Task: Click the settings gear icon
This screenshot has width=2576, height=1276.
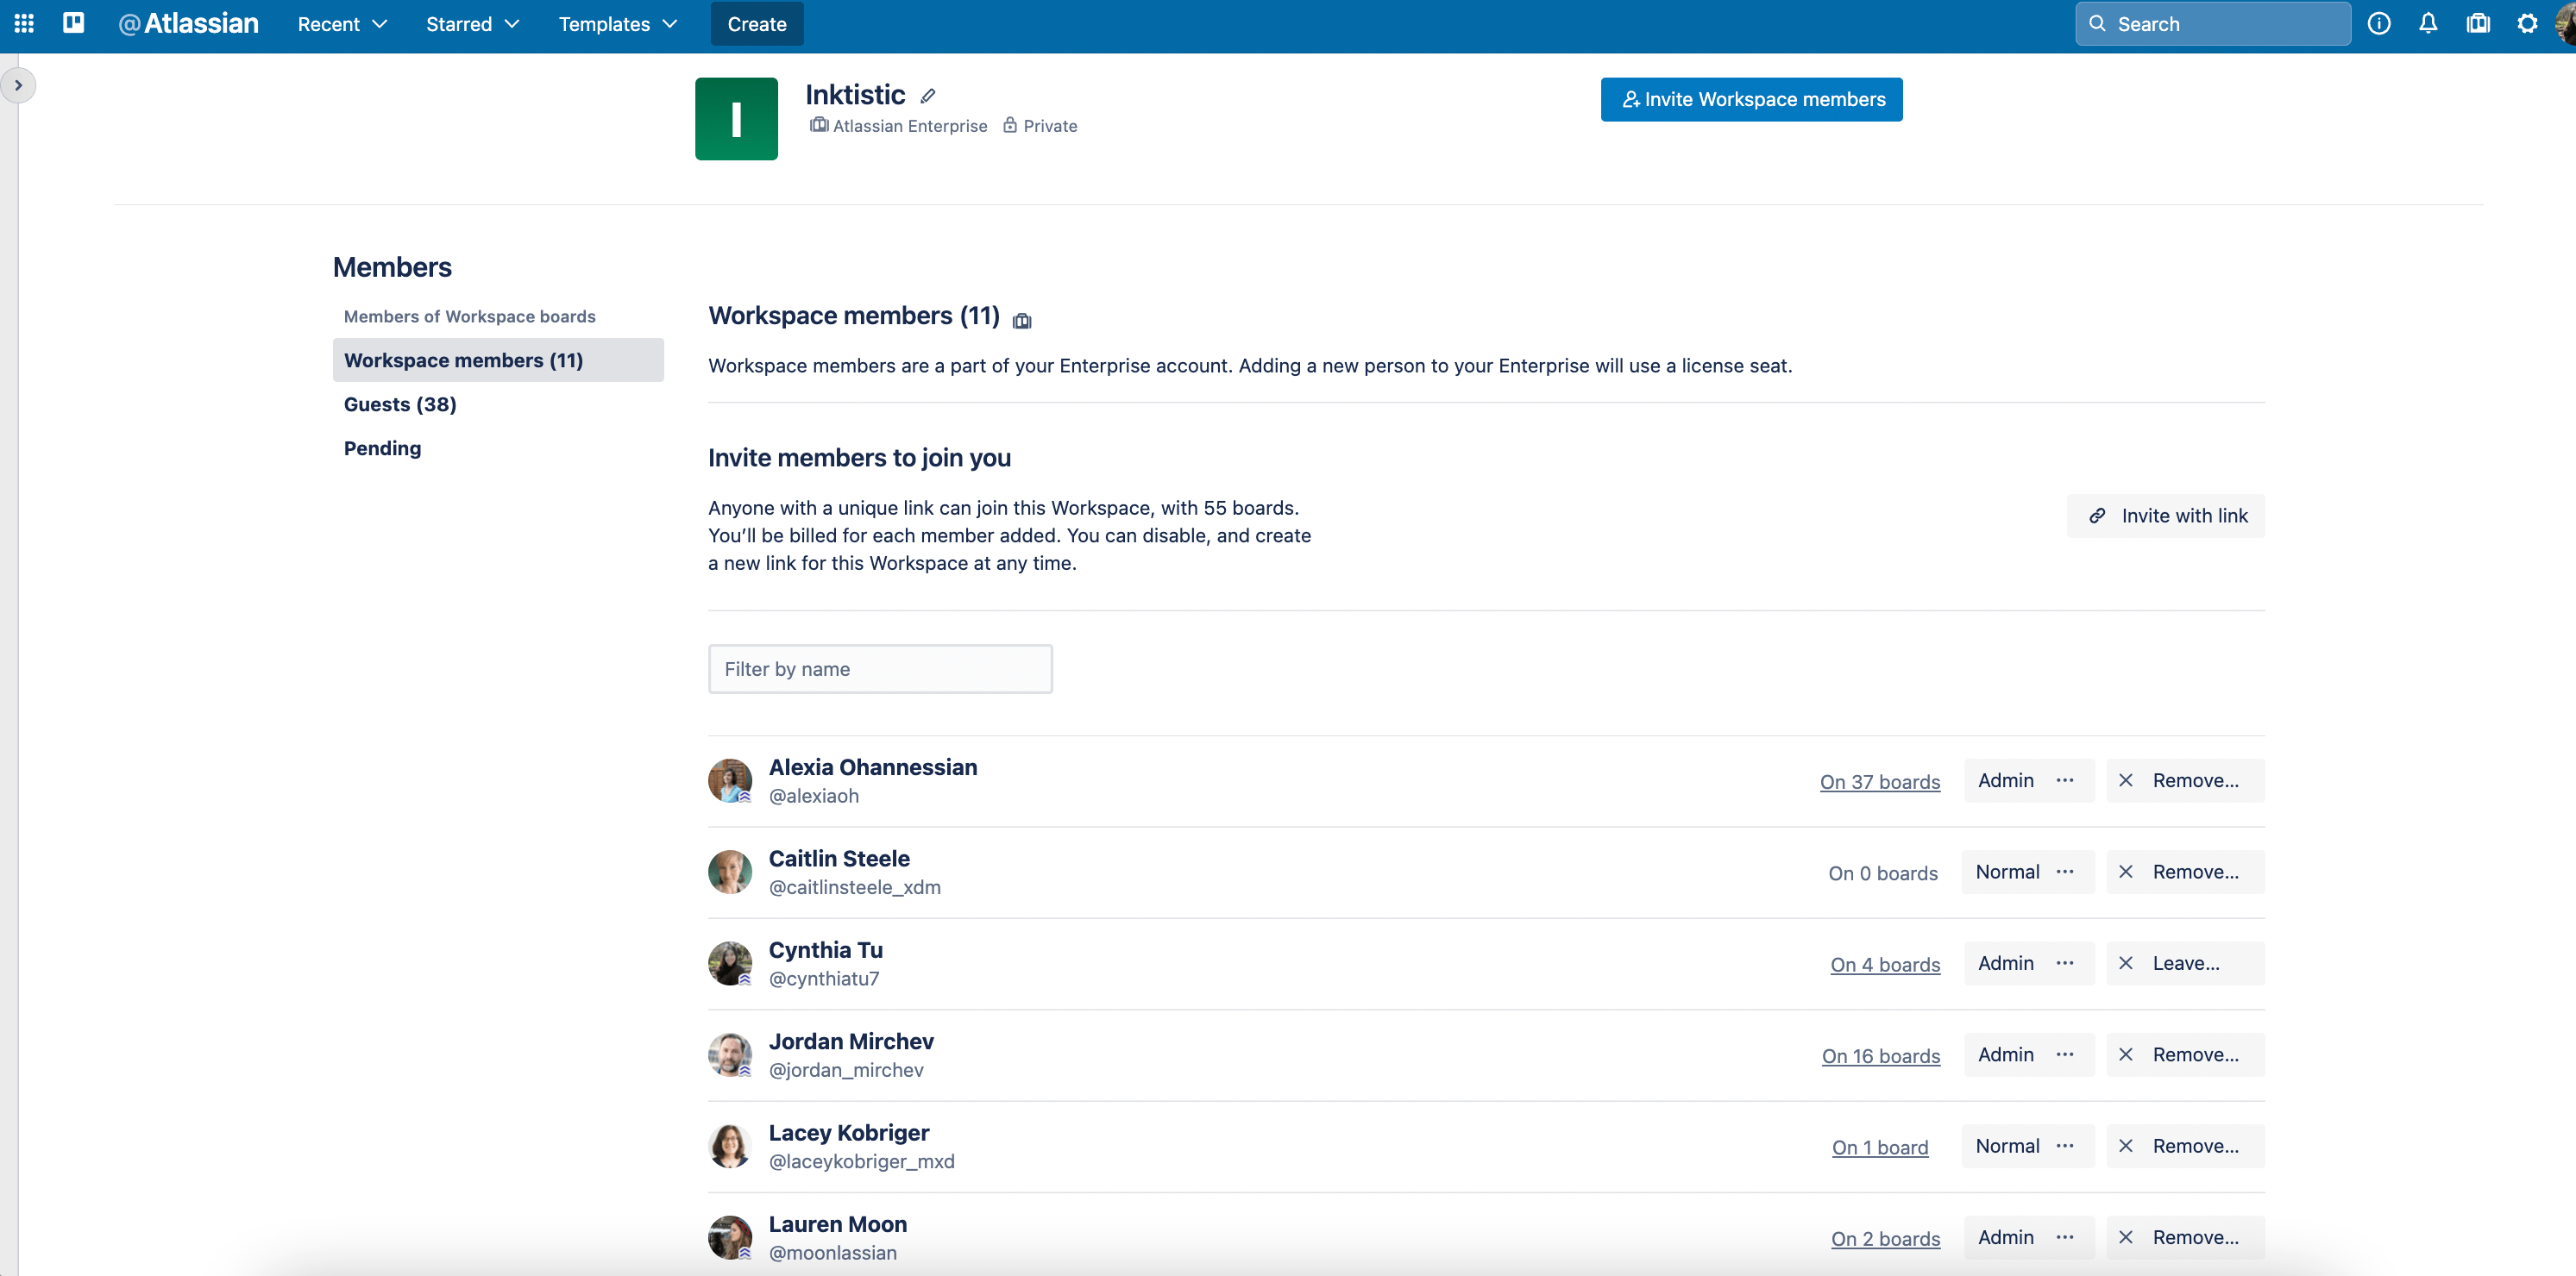Action: pos(2525,23)
